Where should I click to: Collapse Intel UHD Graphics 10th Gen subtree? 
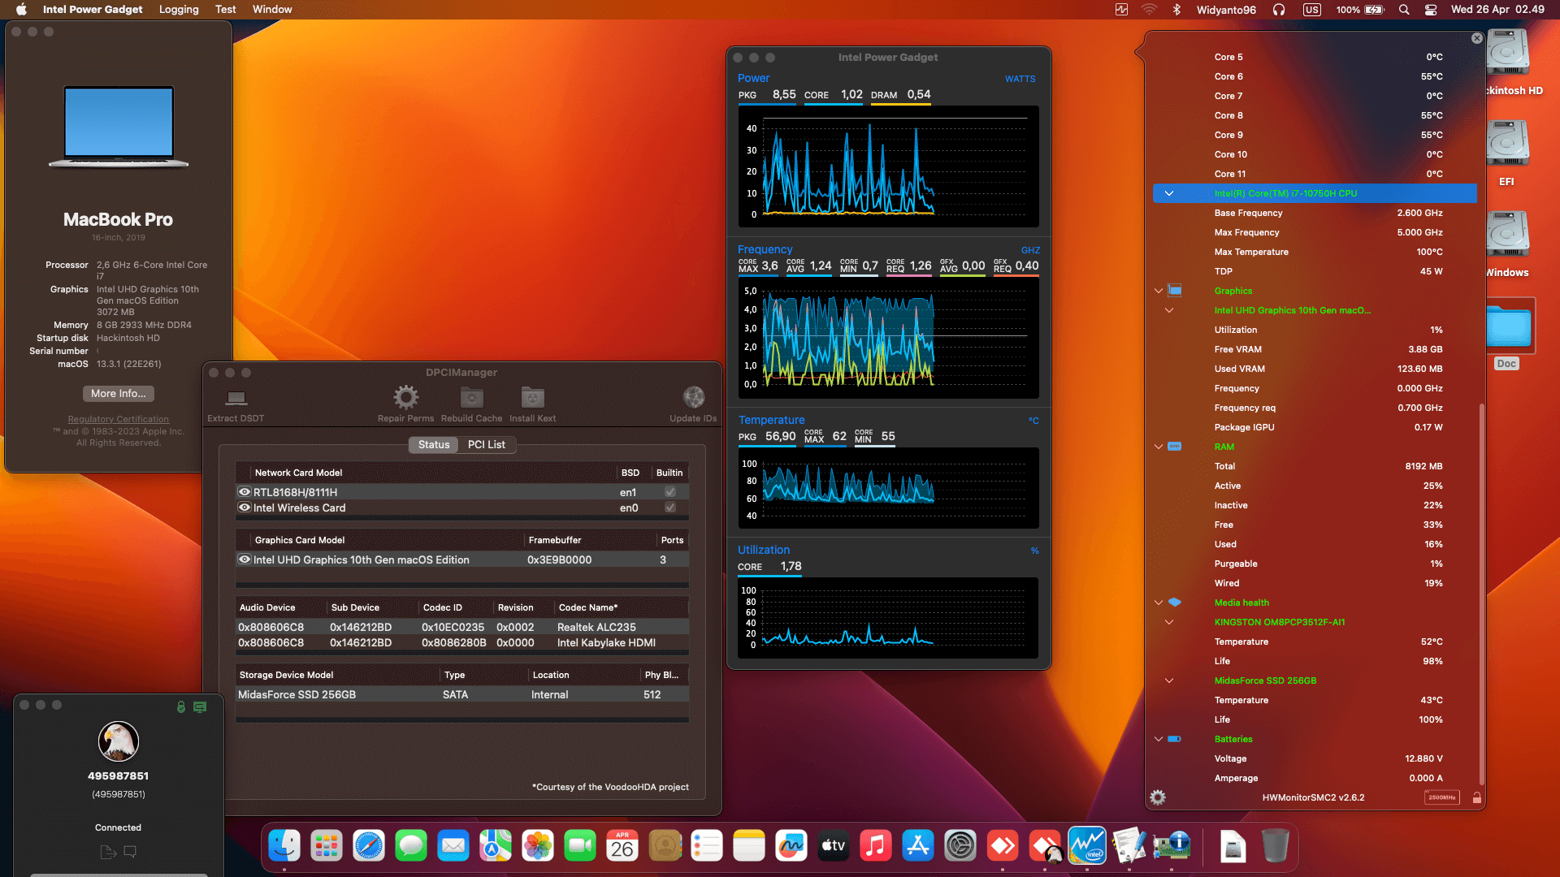click(1169, 310)
